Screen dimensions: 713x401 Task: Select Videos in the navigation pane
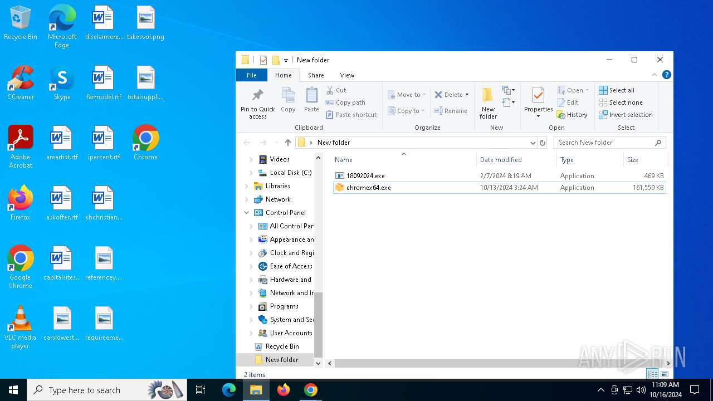pyautogui.click(x=280, y=159)
